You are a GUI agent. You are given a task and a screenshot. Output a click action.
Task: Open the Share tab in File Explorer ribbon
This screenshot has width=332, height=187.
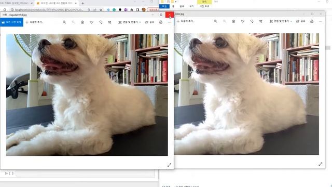point(182,6)
